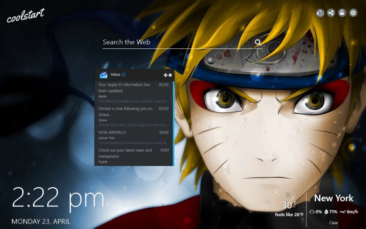
Task: Click the Strava sender name
Action: coord(102,120)
